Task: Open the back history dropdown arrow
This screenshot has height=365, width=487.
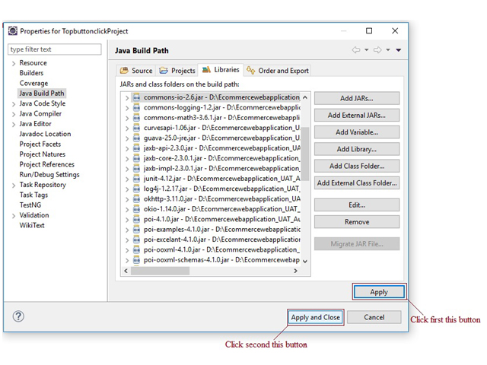Action: click(367, 50)
